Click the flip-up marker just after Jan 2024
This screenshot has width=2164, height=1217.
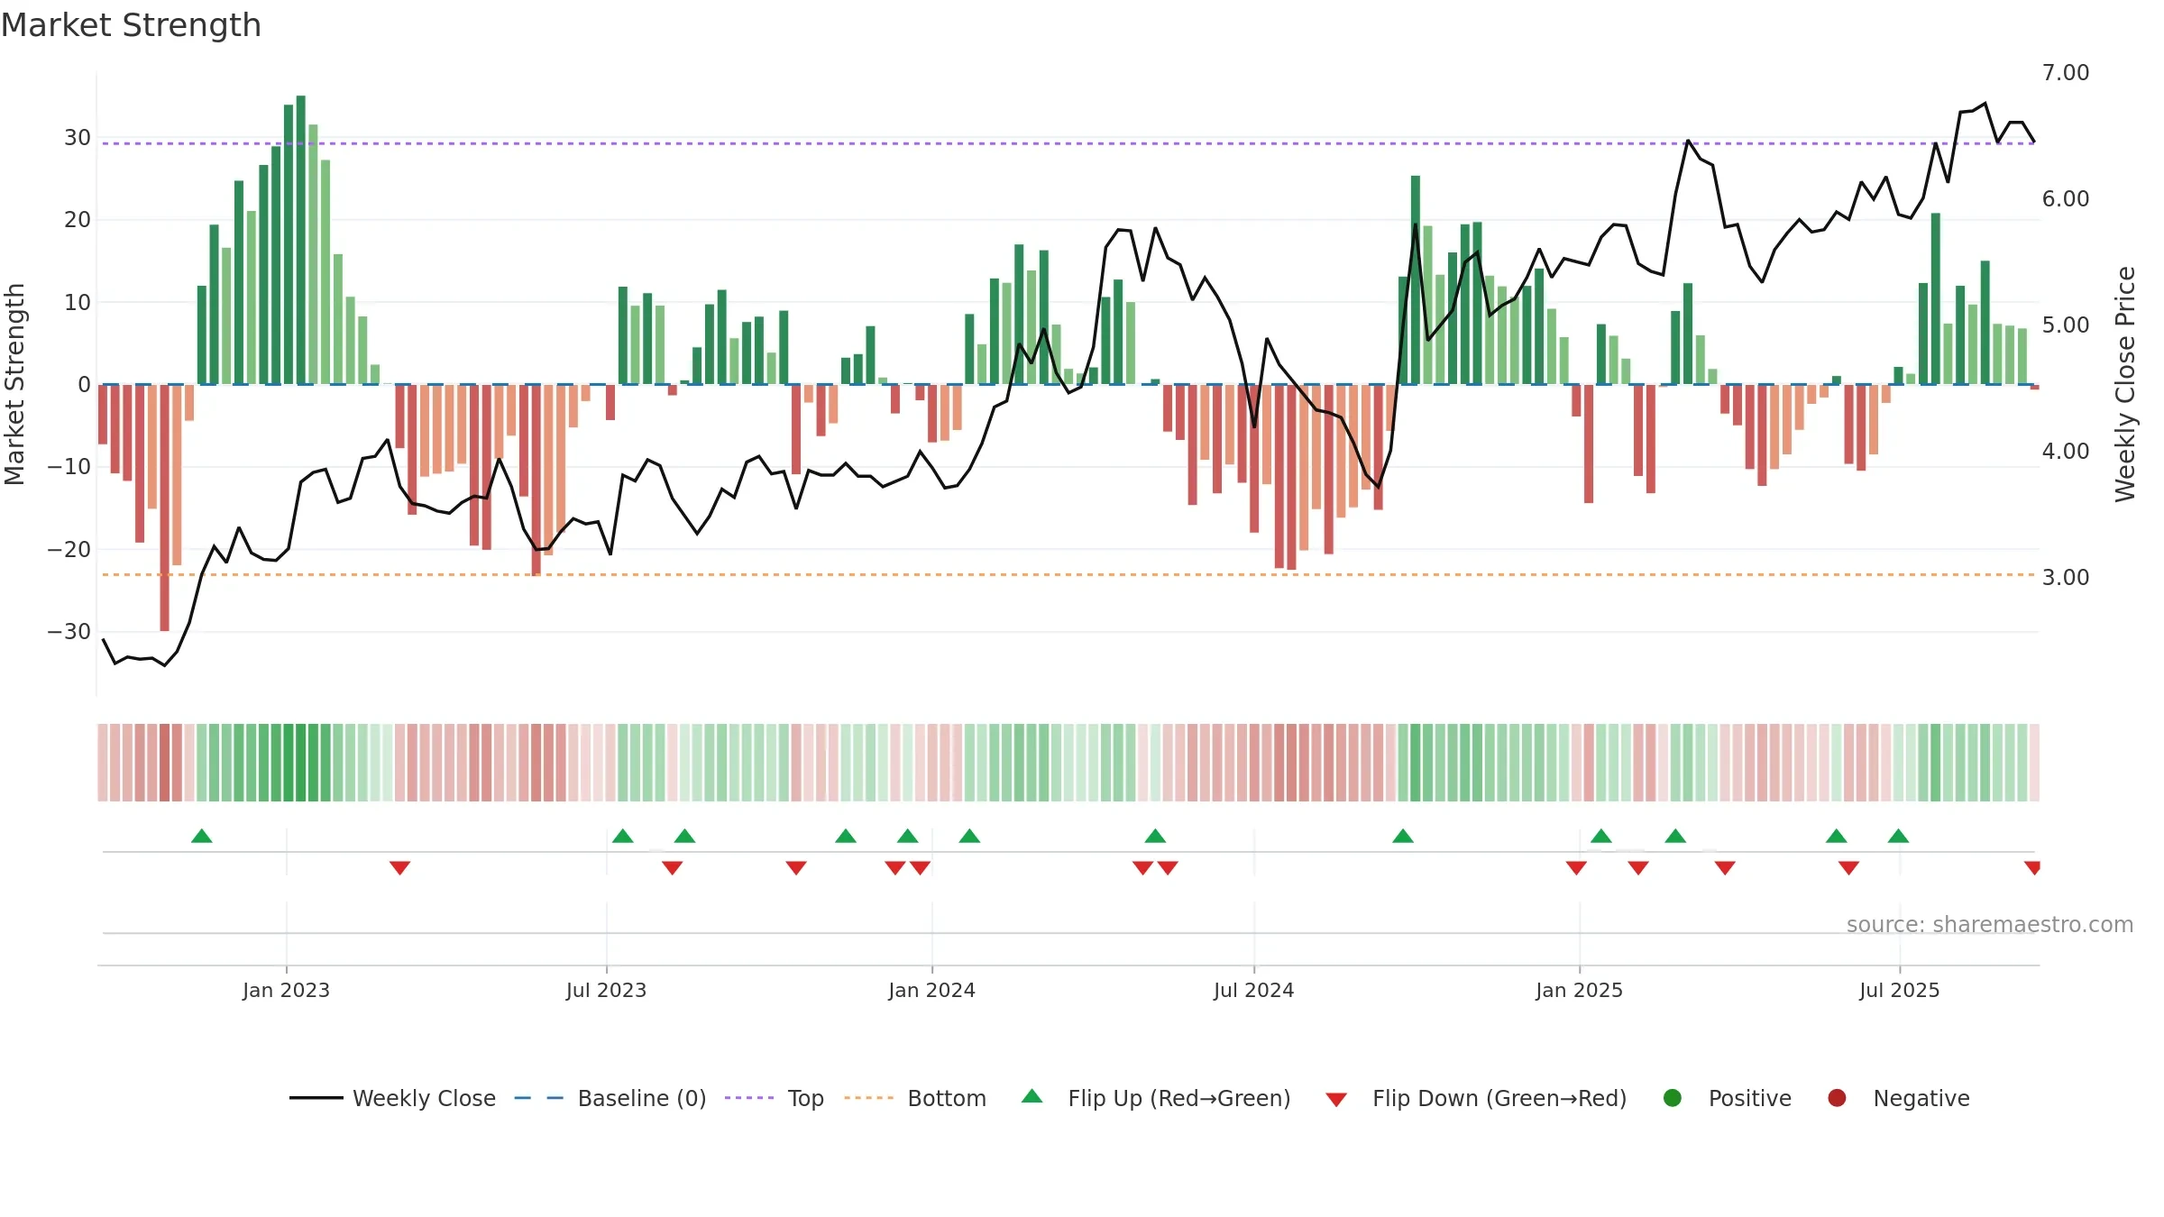[970, 836]
